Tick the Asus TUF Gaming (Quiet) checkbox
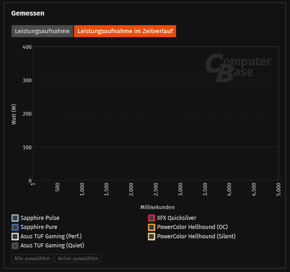 coord(15,246)
